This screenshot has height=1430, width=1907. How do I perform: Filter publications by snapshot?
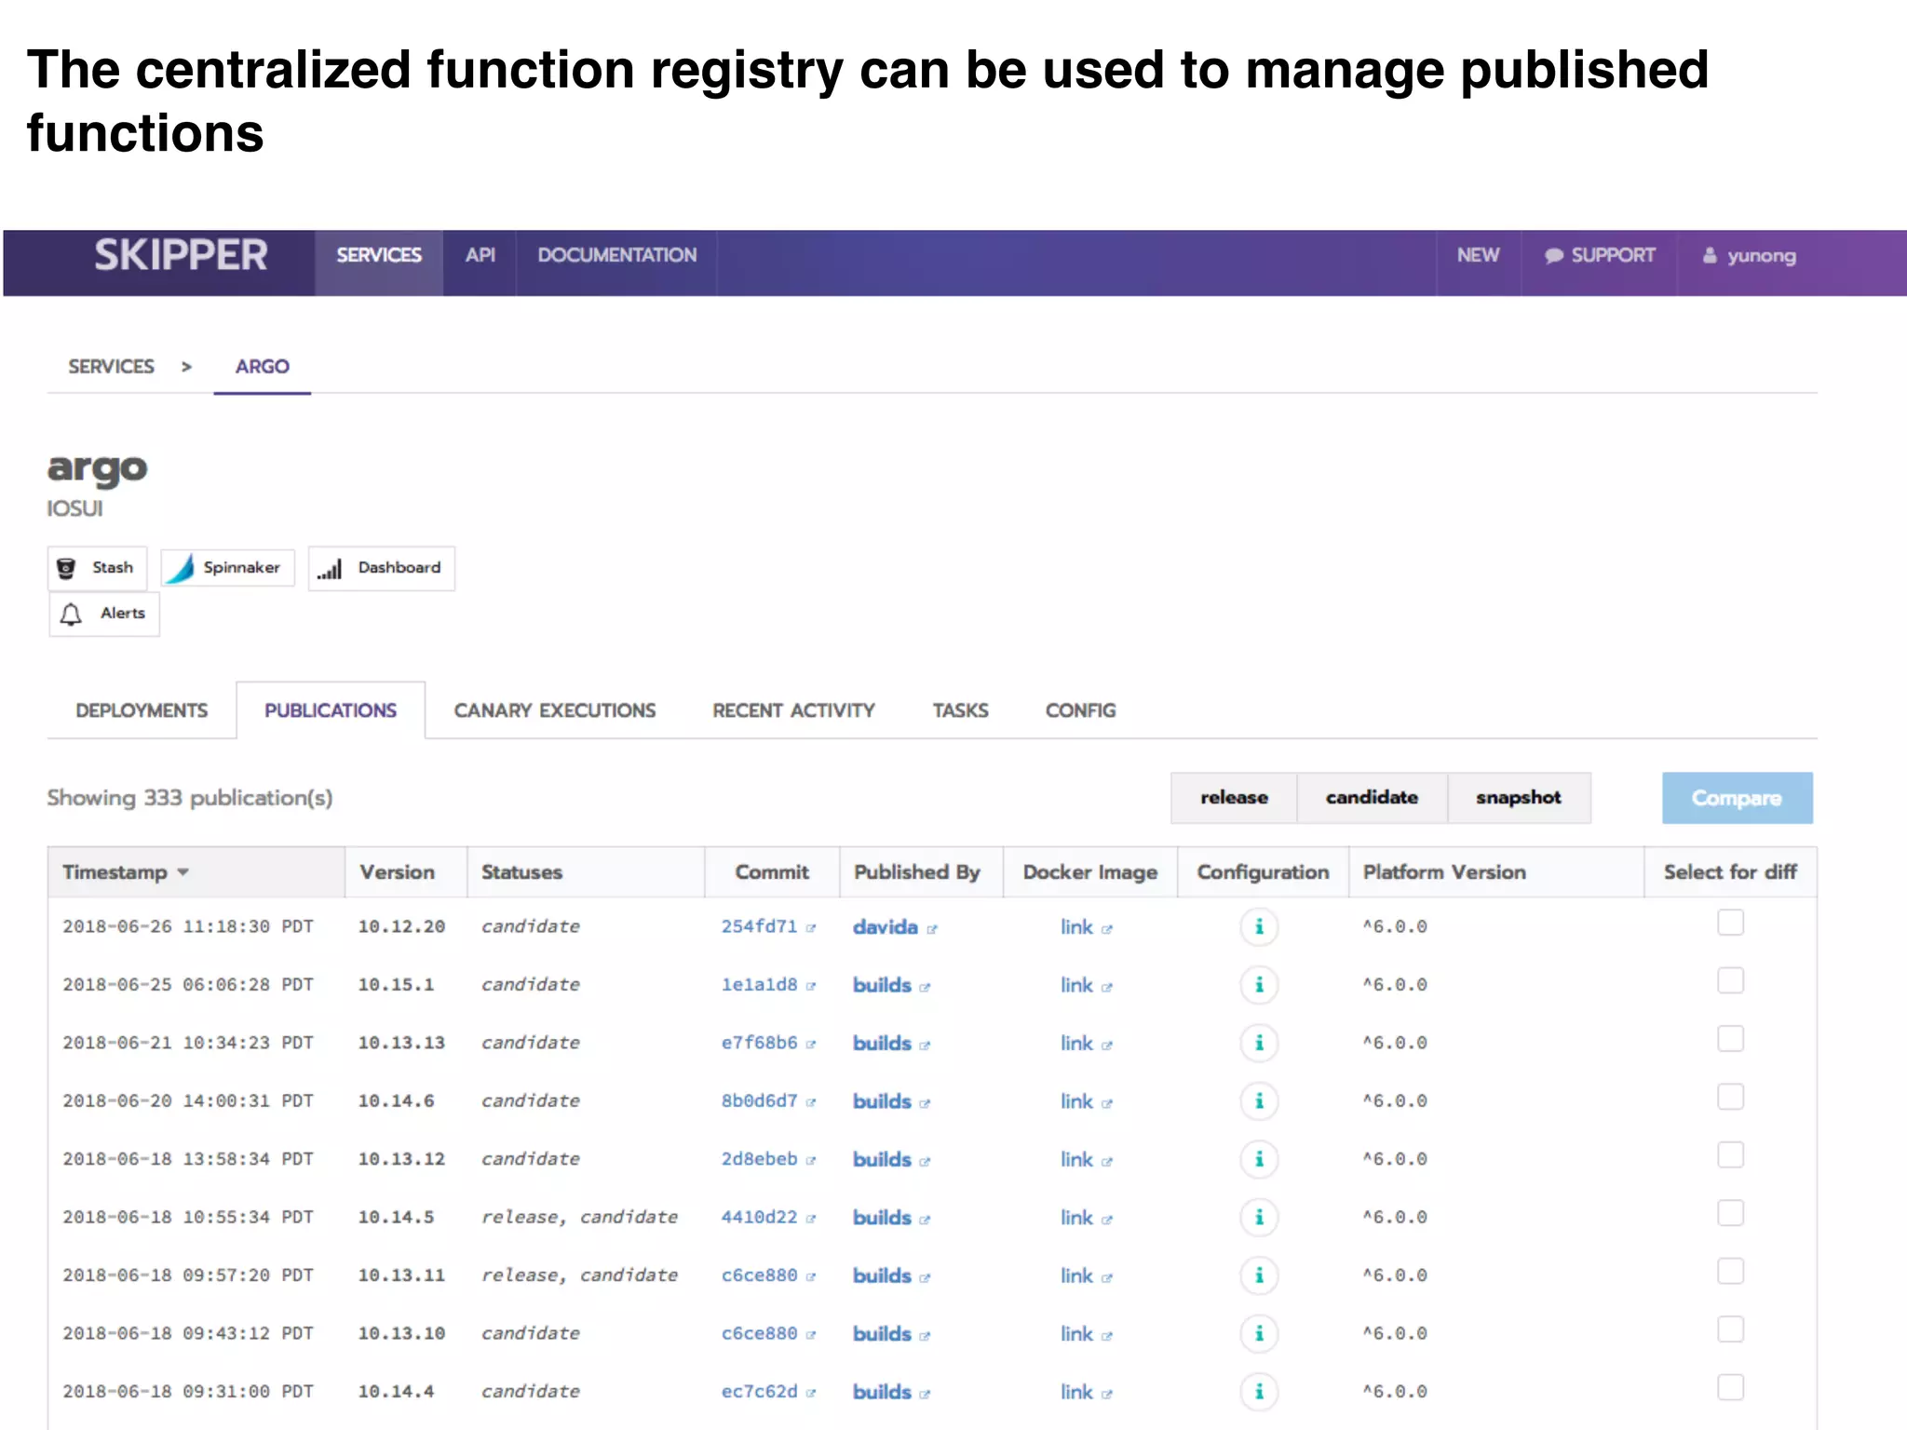tap(1518, 798)
